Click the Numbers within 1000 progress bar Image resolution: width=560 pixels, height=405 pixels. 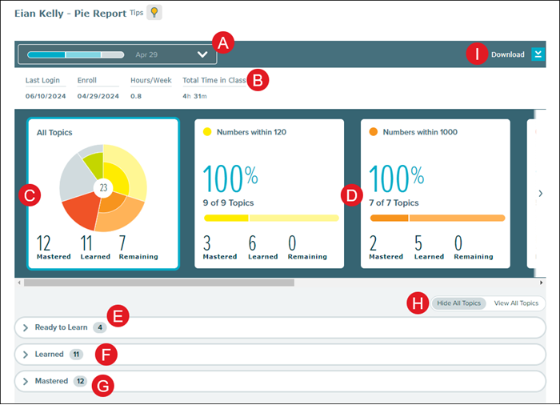click(x=437, y=218)
